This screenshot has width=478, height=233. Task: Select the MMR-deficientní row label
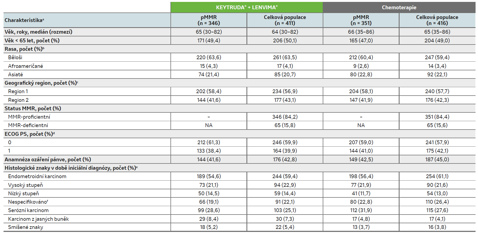(28, 125)
